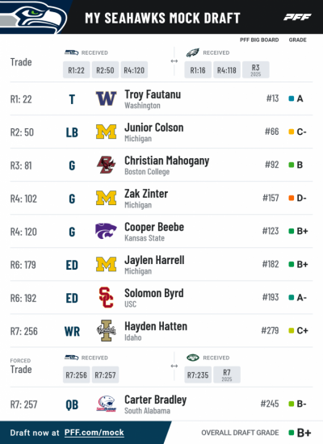Select the R1:16 pick chip
This screenshot has width=323, height=444.
[x=198, y=70]
